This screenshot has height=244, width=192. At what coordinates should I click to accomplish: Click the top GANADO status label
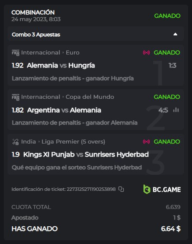(x=167, y=16)
